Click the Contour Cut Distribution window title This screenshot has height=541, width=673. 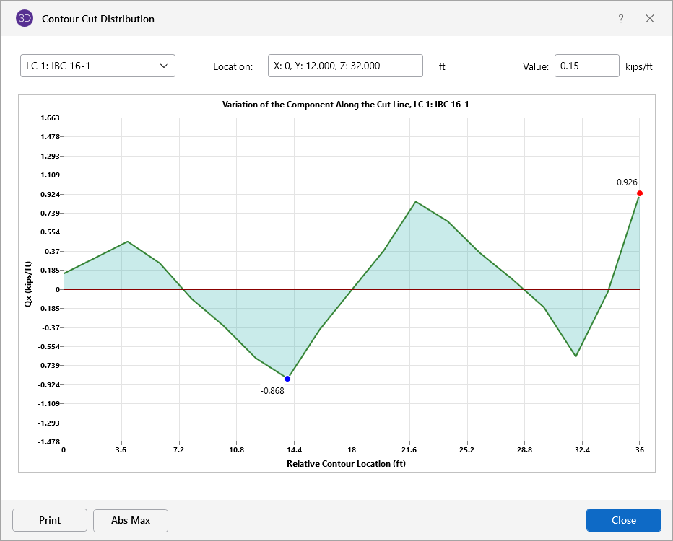(x=98, y=19)
